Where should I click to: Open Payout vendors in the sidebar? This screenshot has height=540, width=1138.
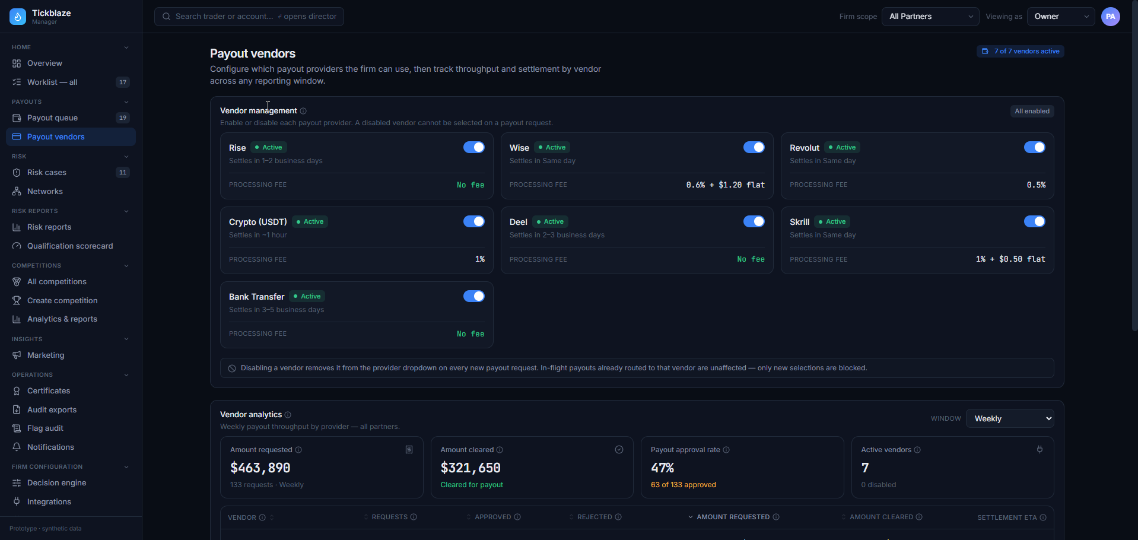pos(71,137)
